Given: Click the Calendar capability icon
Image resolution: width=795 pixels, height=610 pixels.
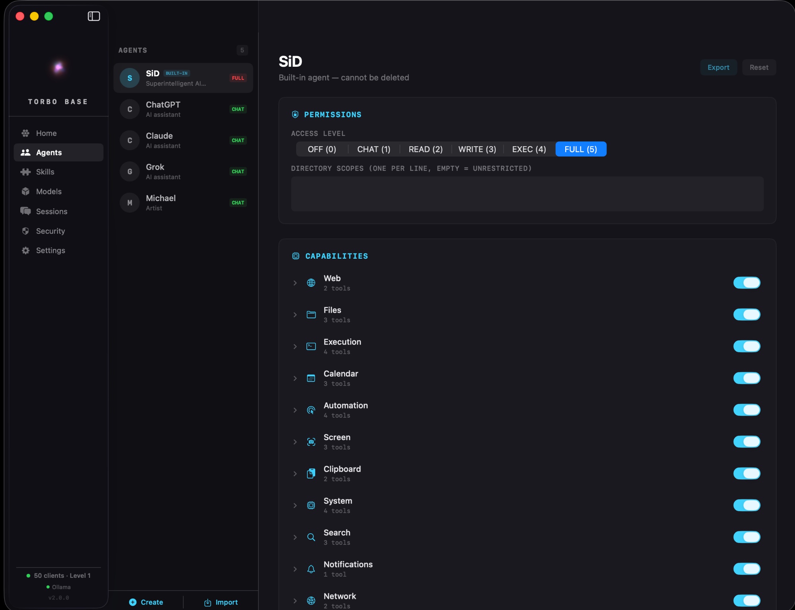Looking at the screenshot, I should coord(312,378).
